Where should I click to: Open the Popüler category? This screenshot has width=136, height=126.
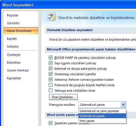pos(13,15)
